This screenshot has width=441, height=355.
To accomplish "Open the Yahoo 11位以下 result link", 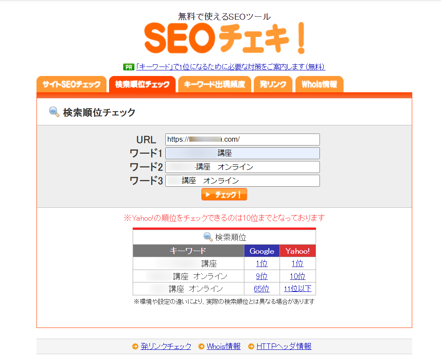I will click(x=298, y=288).
